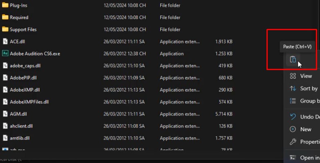Click the AdobeXMP.dll file entry

[x=25, y=90]
